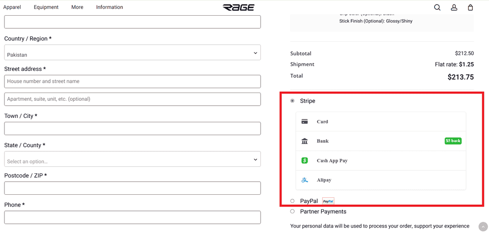Focus the Town / City input field
Image resolution: width=489 pixels, height=232 pixels.
tap(132, 129)
